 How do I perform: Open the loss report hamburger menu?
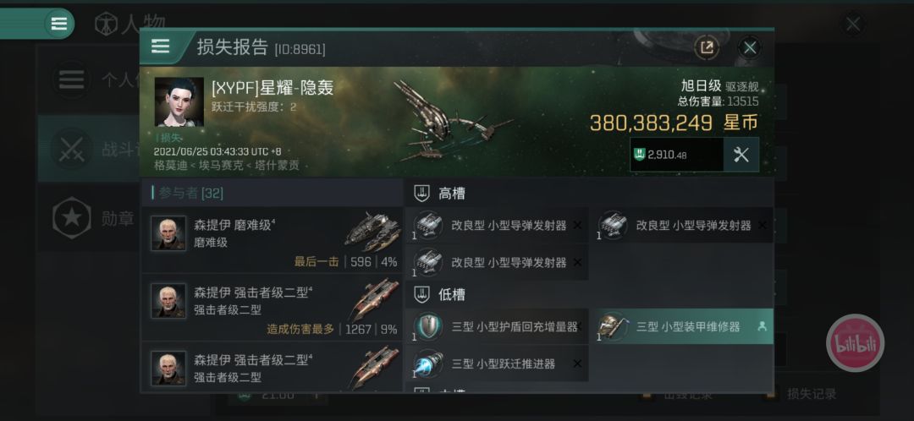coord(160,46)
